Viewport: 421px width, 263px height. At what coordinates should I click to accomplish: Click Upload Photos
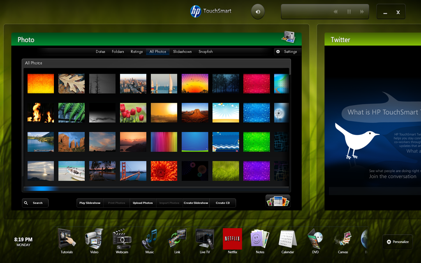point(143,203)
